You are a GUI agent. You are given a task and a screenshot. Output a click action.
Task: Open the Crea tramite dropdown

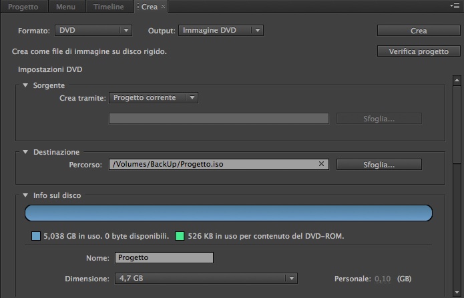[x=154, y=98]
